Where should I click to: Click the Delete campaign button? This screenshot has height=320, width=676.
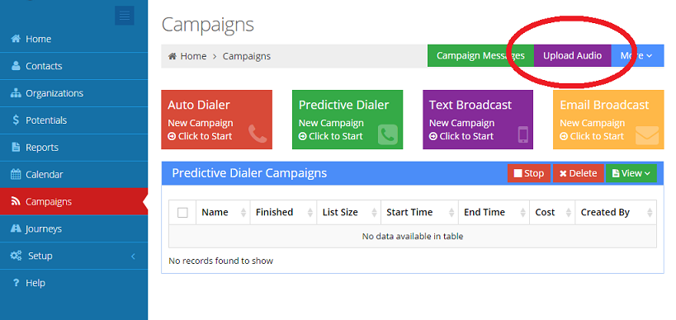point(578,173)
